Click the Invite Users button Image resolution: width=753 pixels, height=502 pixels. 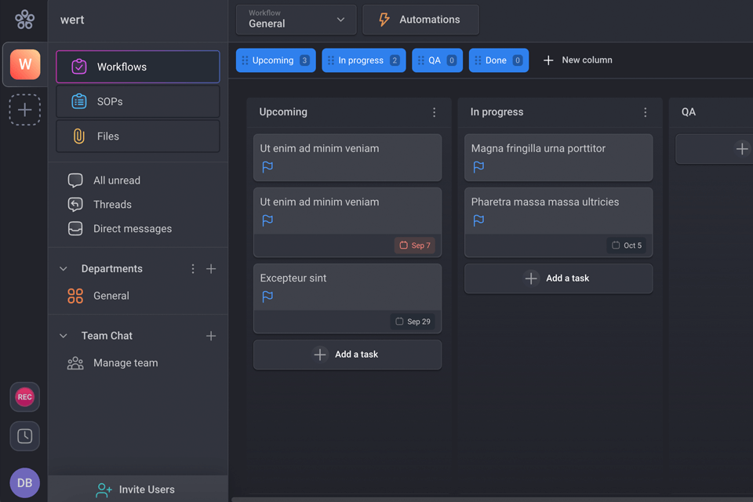coord(137,489)
